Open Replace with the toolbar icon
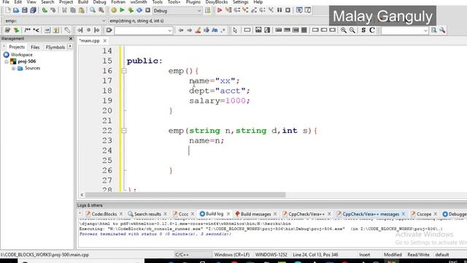This screenshot has height=263, width=467. click(101, 10)
